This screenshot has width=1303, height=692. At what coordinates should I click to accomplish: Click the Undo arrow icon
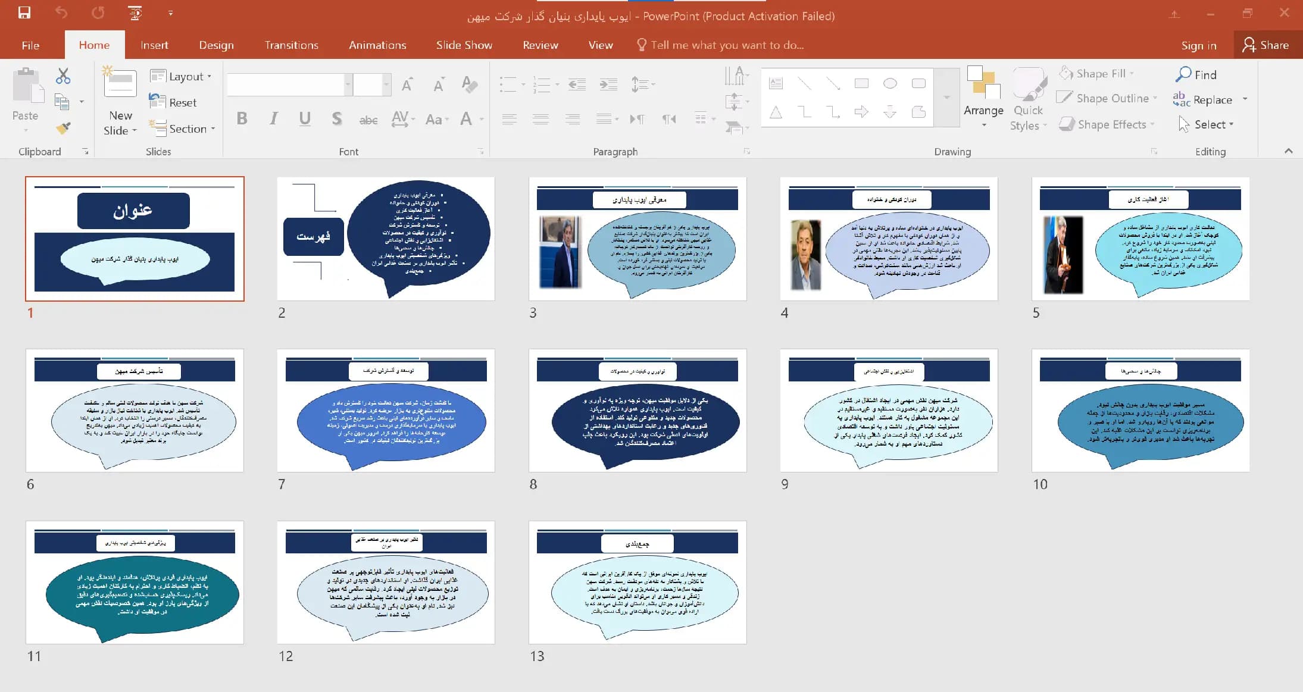tap(61, 12)
